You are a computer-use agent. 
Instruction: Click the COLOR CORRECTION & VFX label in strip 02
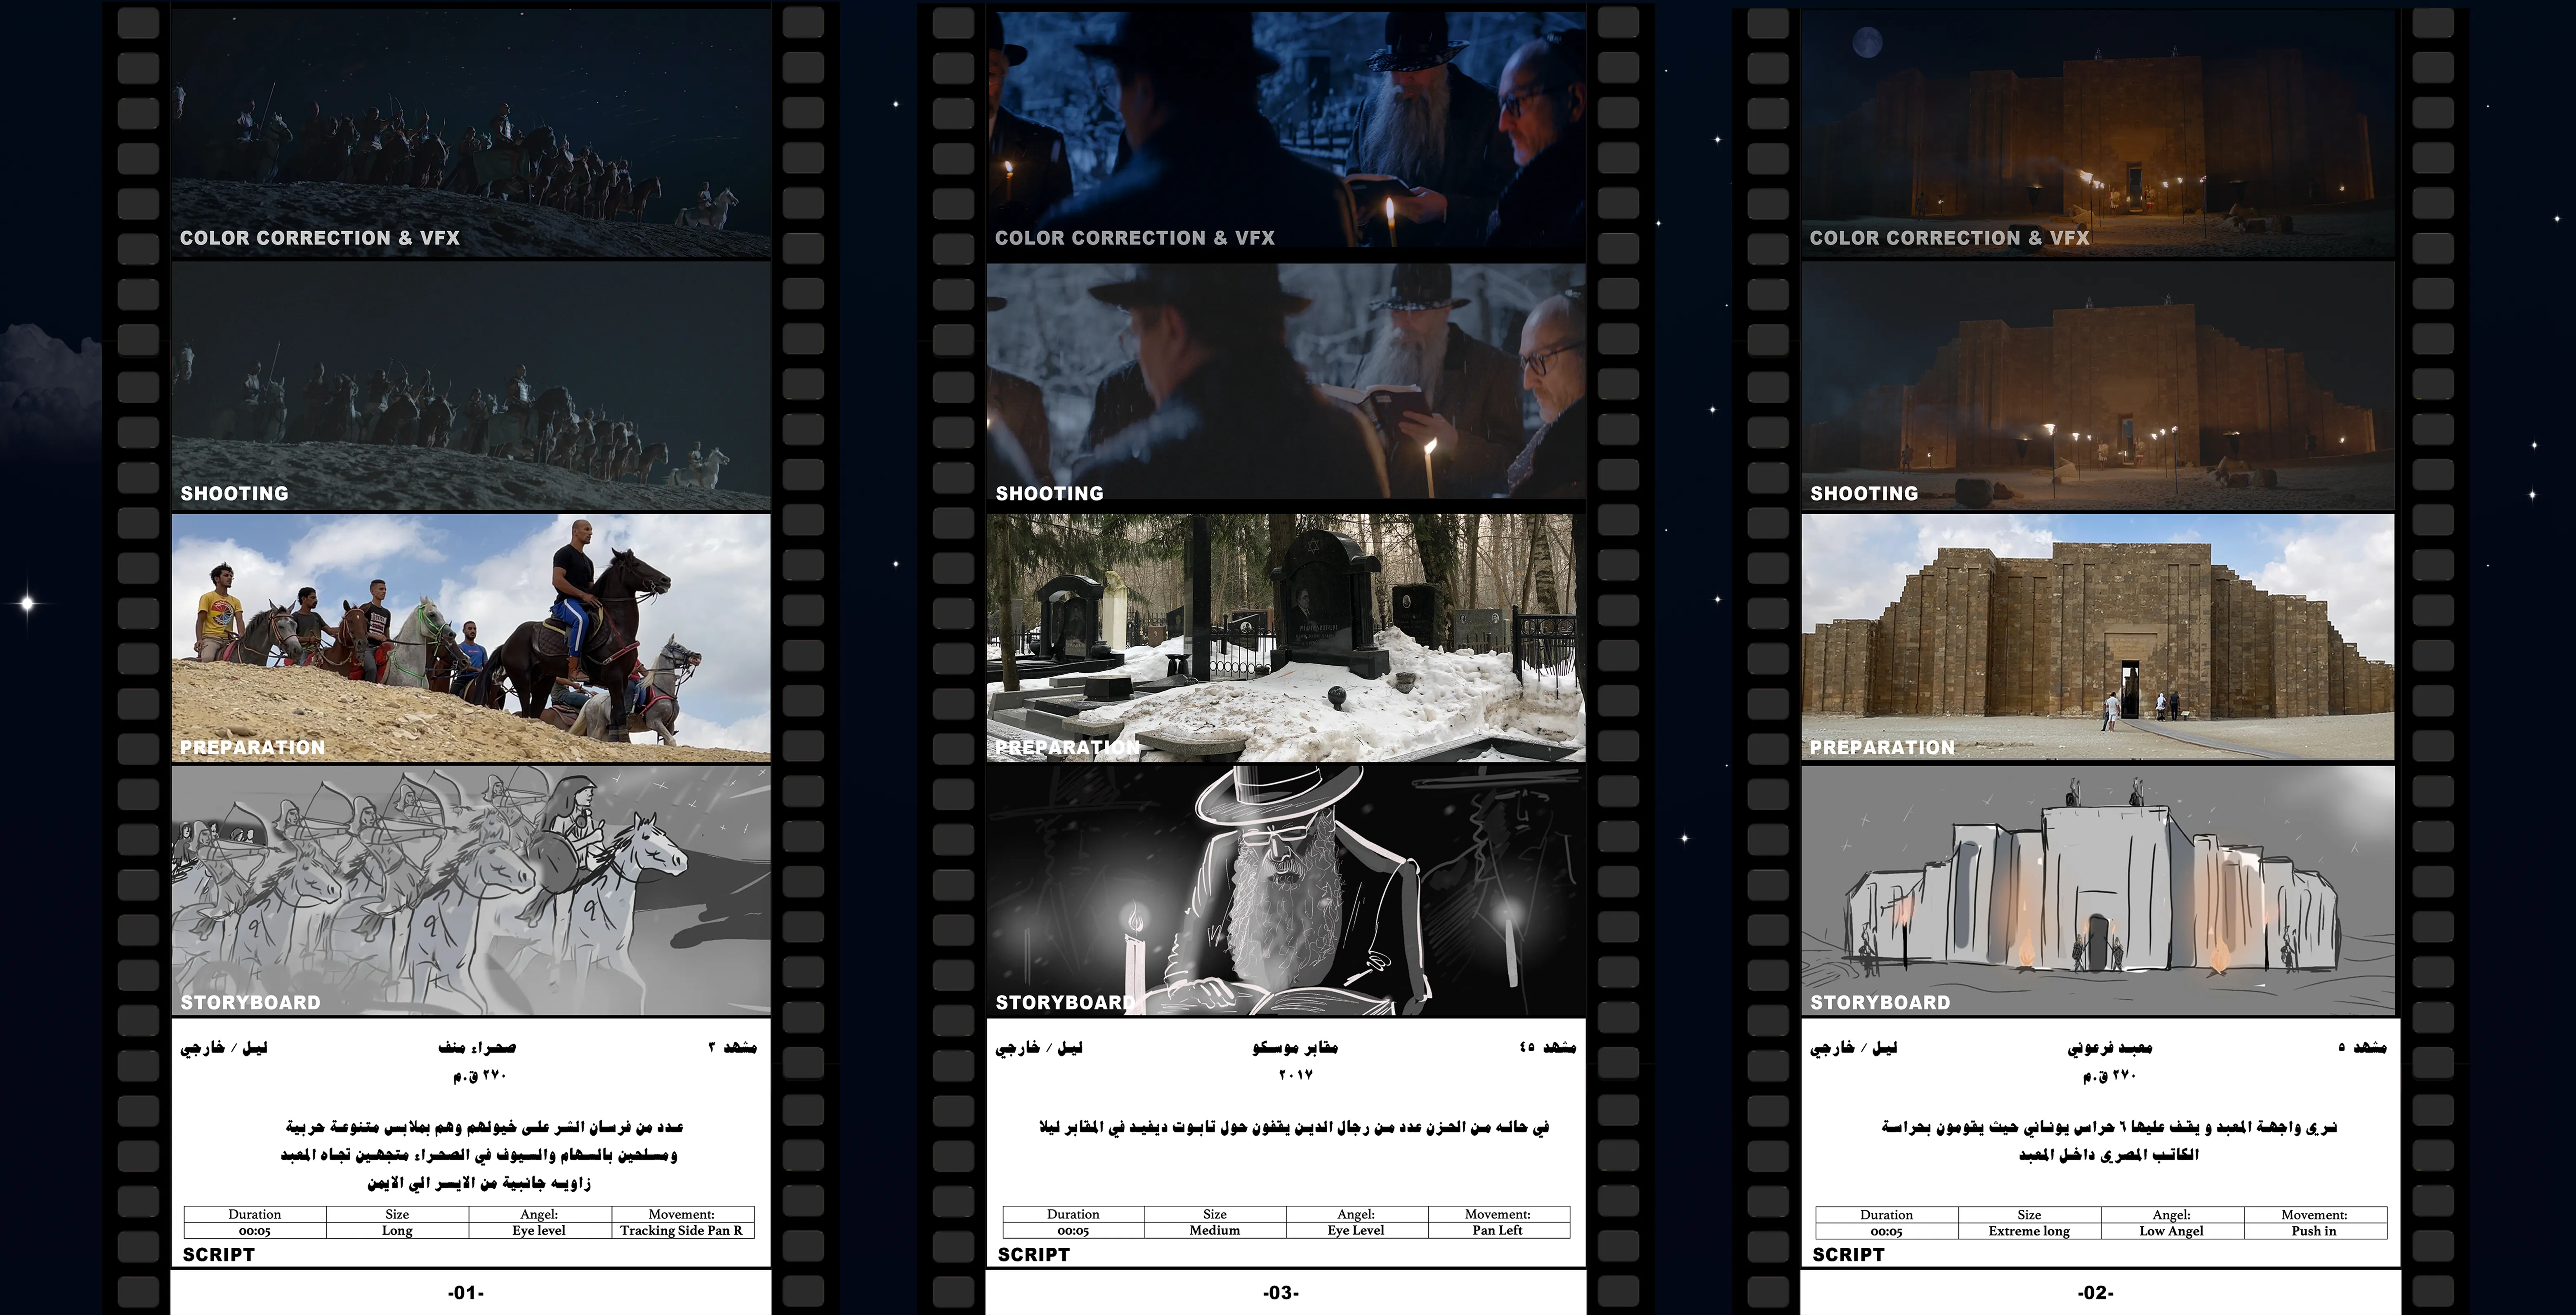1950,238
